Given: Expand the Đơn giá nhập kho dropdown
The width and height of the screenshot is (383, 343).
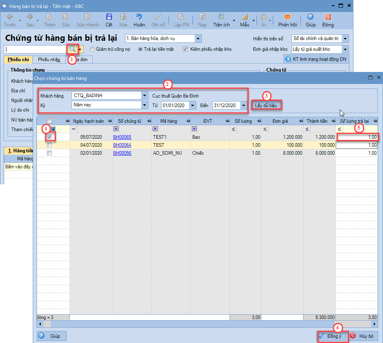Looking at the screenshot, I should coord(345,49).
